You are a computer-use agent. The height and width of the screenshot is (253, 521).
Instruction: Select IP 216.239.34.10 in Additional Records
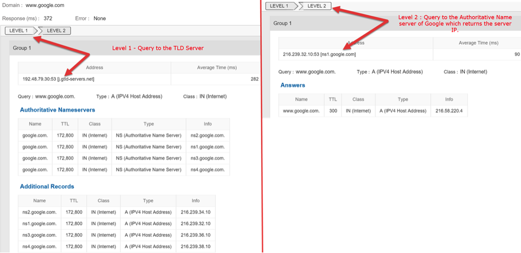pos(196,213)
